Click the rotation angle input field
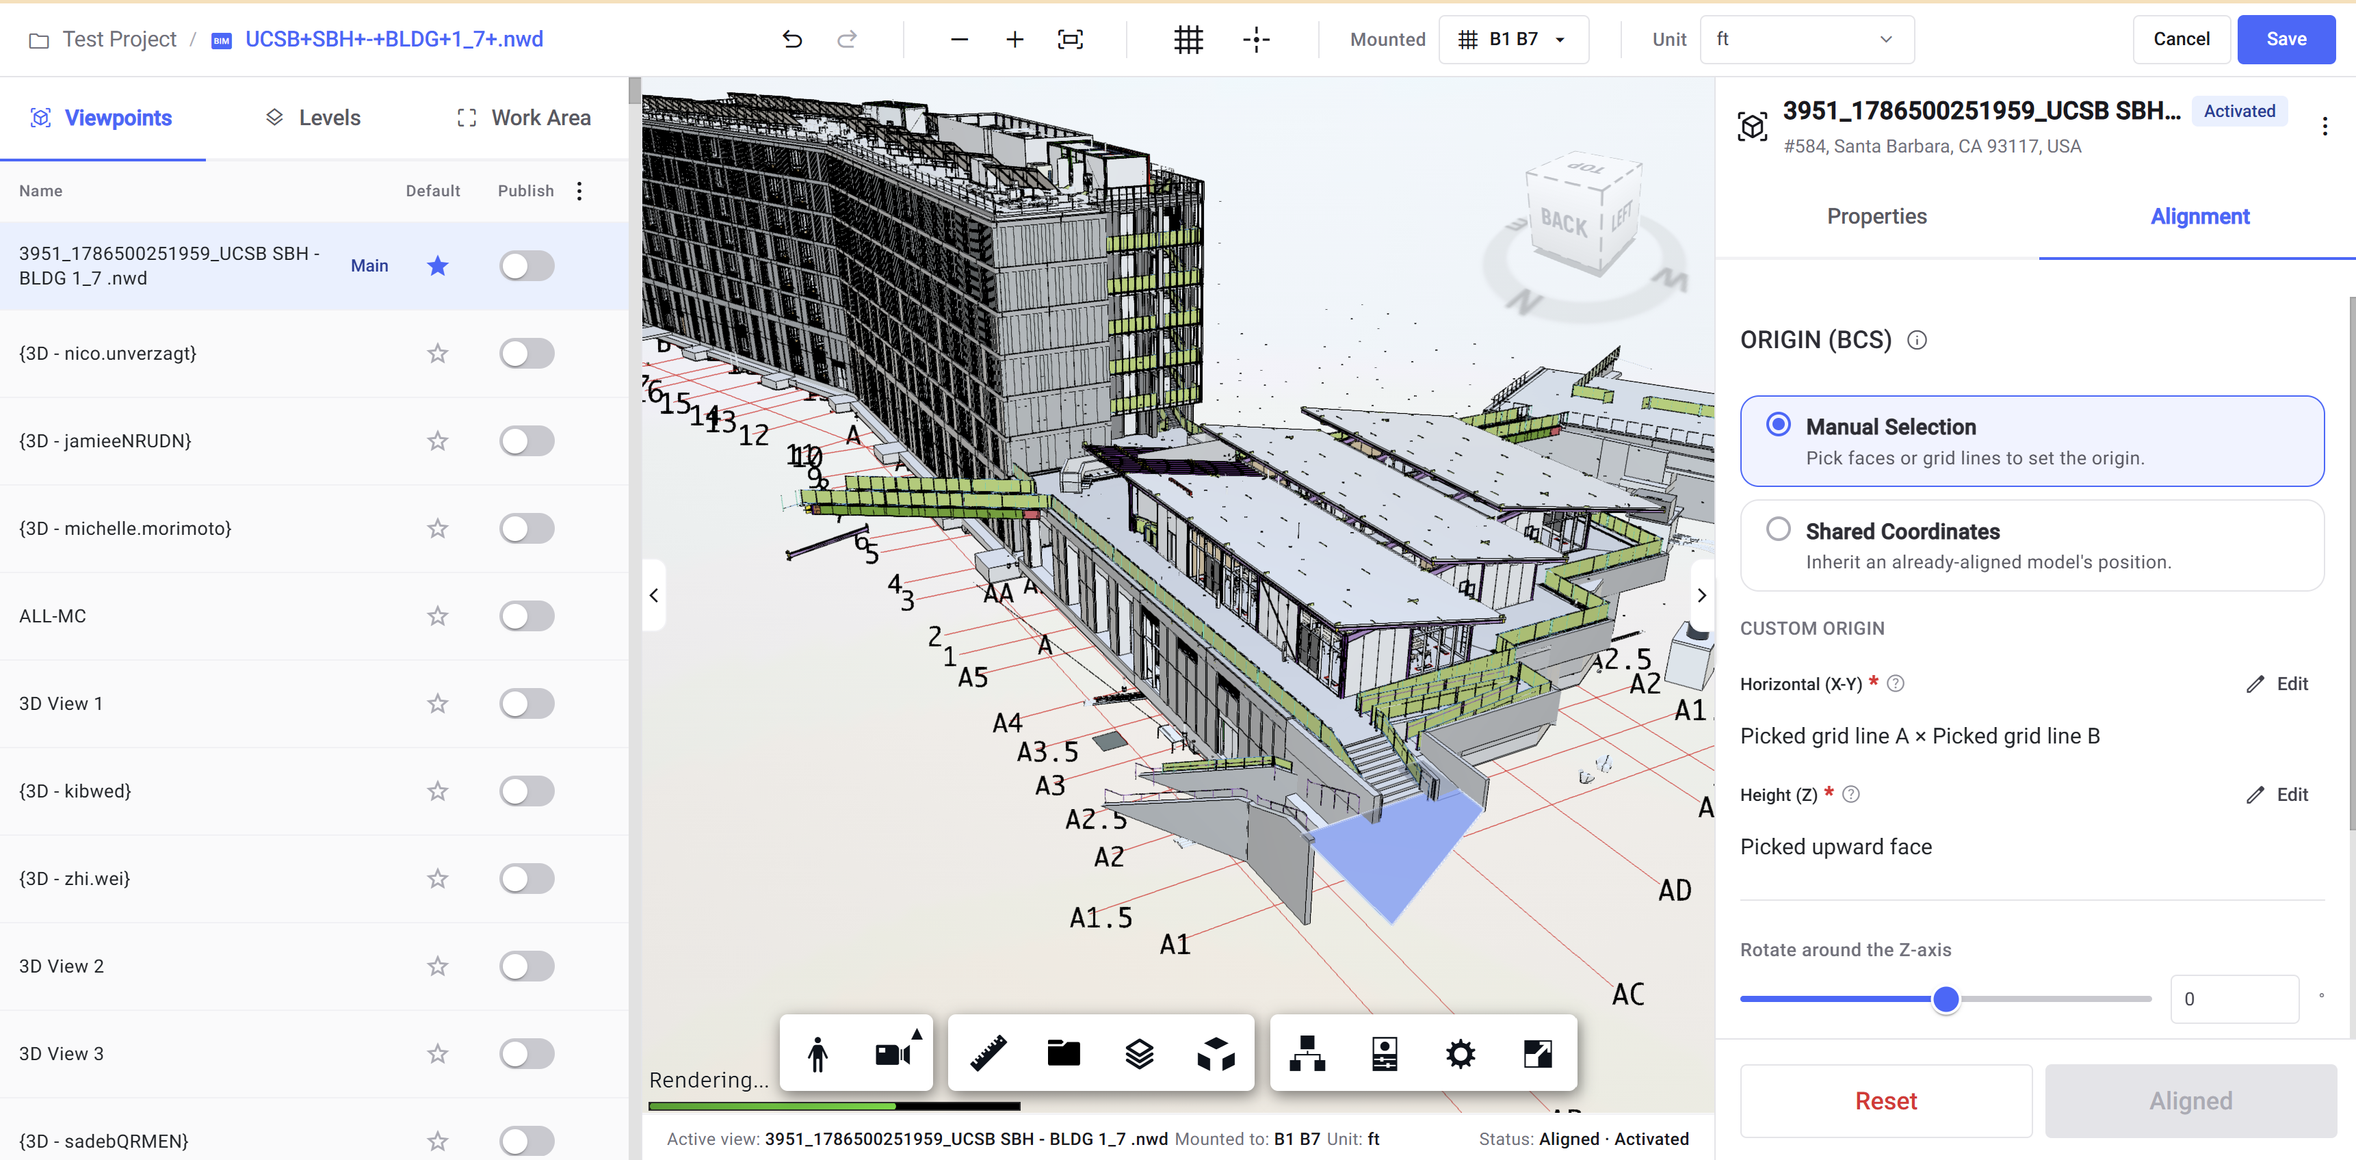Image resolution: width=2356 pixels, height=1160 pixels. coord(2234,999)
